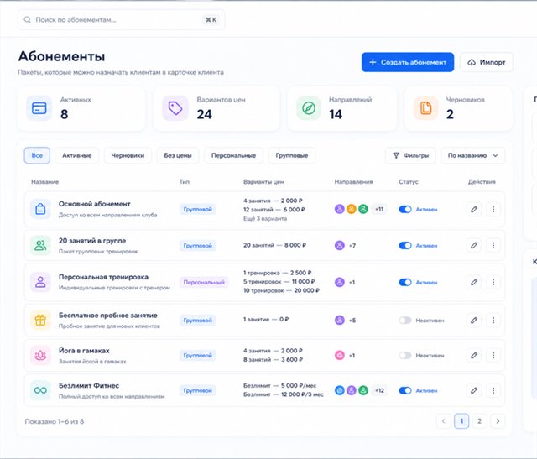The height and width of the screenshot is (459, 537).
Task: Select the Черновики filter tab
Action: [x=128, y=155]
